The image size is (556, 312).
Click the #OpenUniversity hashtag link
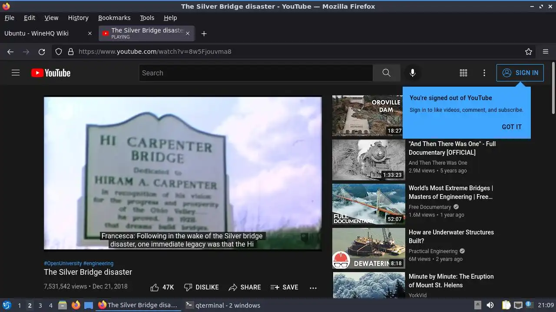click(63, 263)
